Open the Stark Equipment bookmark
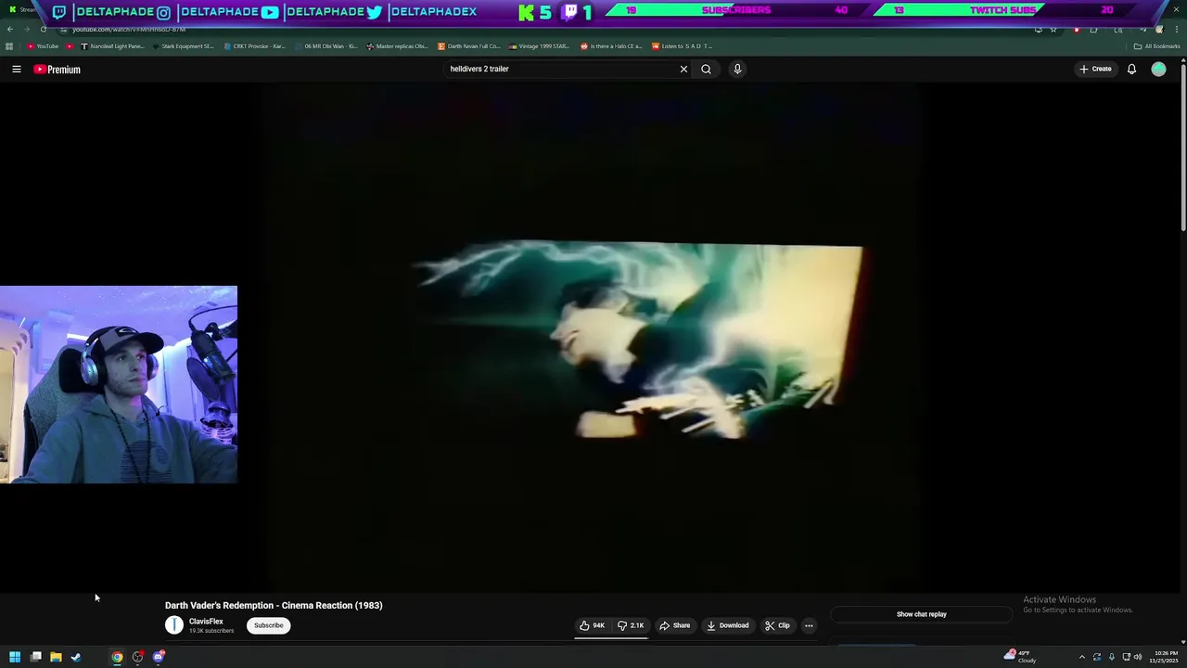 [183, 46]
